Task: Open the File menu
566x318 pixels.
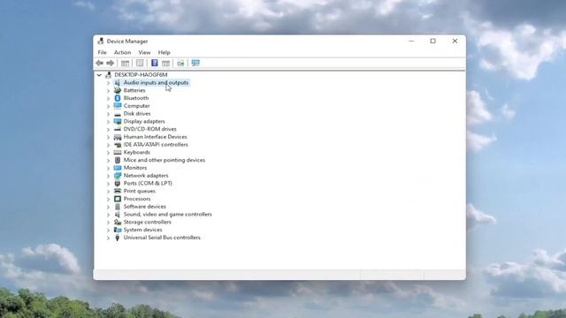Action: click(x=103, y=52)
